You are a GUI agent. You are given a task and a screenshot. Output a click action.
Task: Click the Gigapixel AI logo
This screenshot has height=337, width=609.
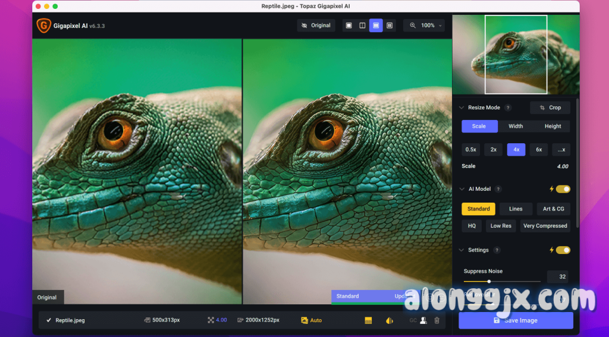point(43,26)
